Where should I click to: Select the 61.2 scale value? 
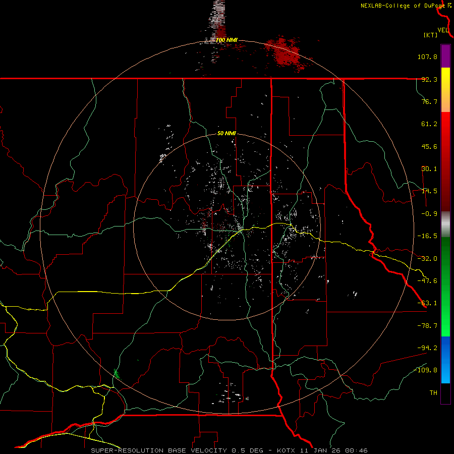[429, 124]
